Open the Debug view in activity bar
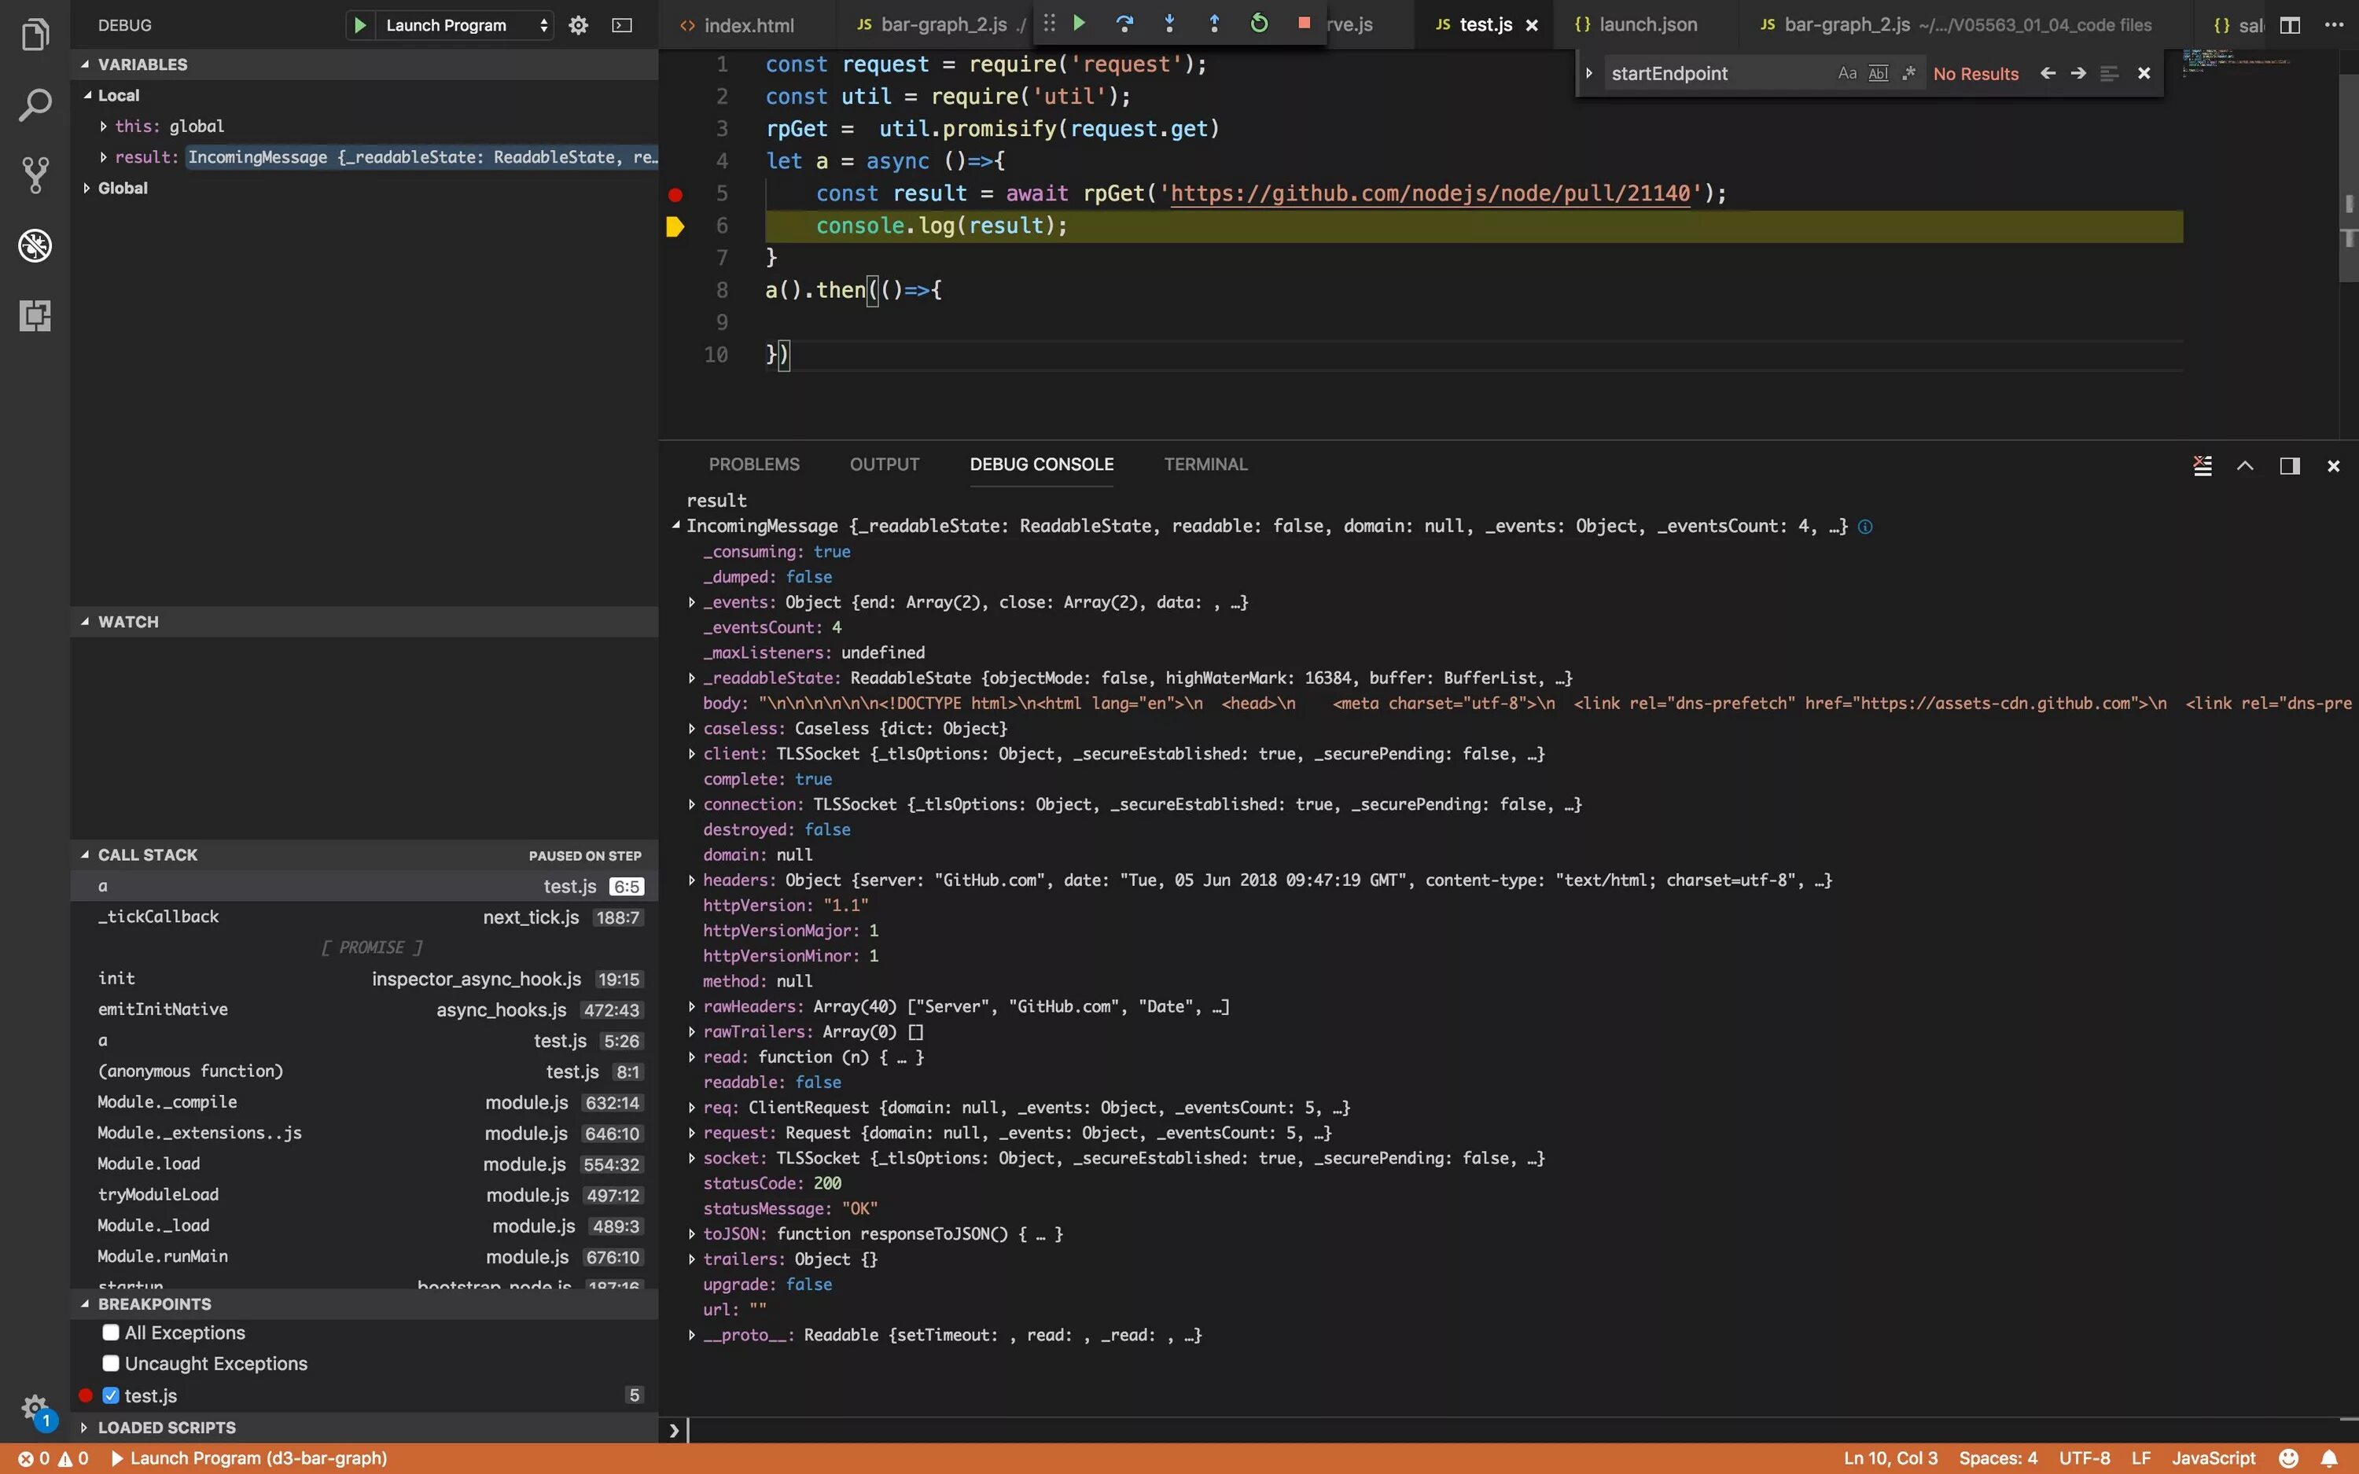 coord(35,245)
